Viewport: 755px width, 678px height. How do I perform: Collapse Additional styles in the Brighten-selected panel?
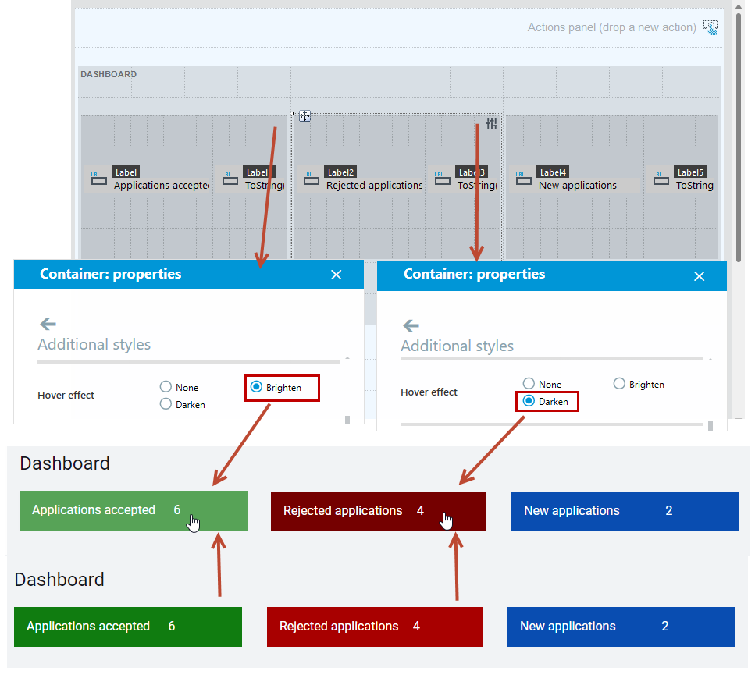coord(347,358)
